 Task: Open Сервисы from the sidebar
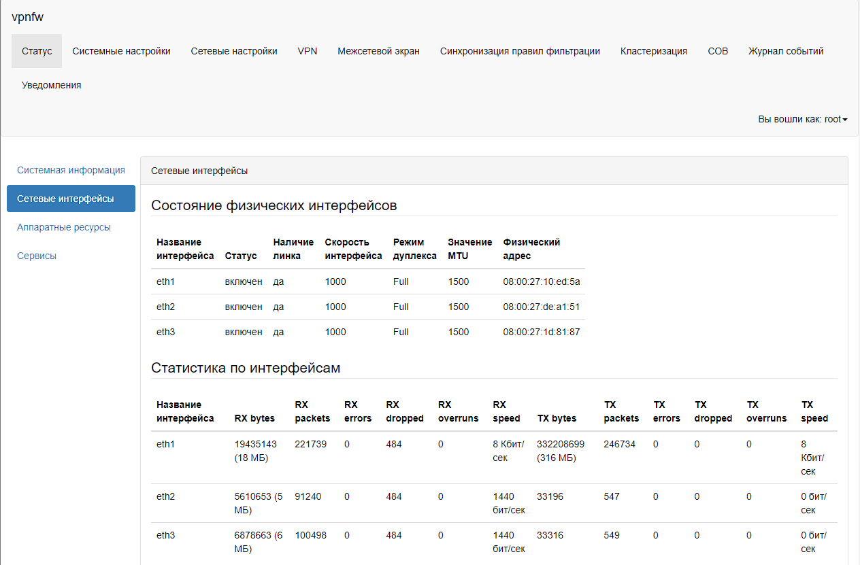tap(37, 256)
